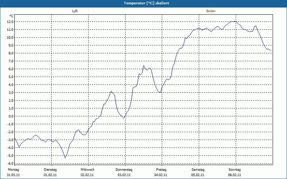The height and width of the screenshot is (179, 287).
Task: Click the '9,0' y-axis value
Action: tap(11, 45)
